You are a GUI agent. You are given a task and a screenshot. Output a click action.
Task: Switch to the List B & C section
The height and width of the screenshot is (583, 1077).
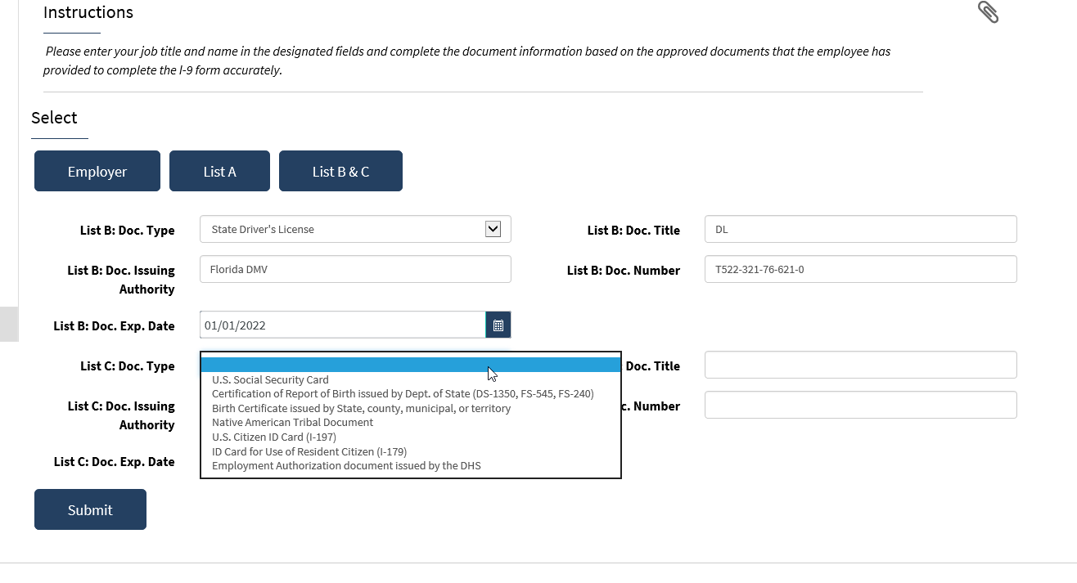point(340,171)
